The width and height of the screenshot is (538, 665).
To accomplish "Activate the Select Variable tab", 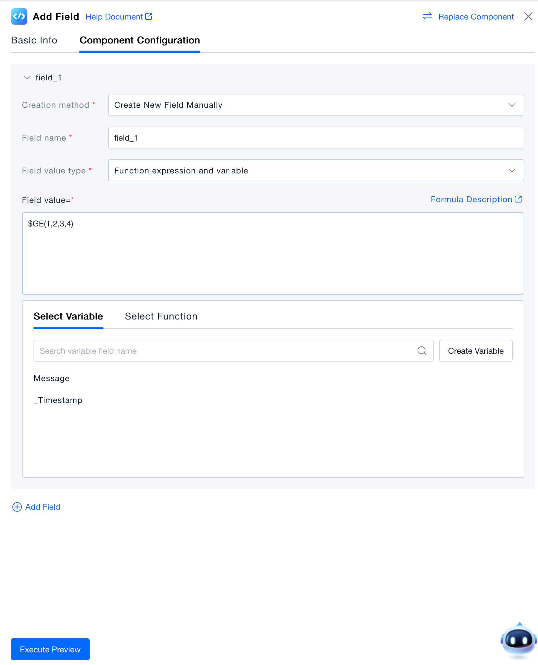I will 68,316.
